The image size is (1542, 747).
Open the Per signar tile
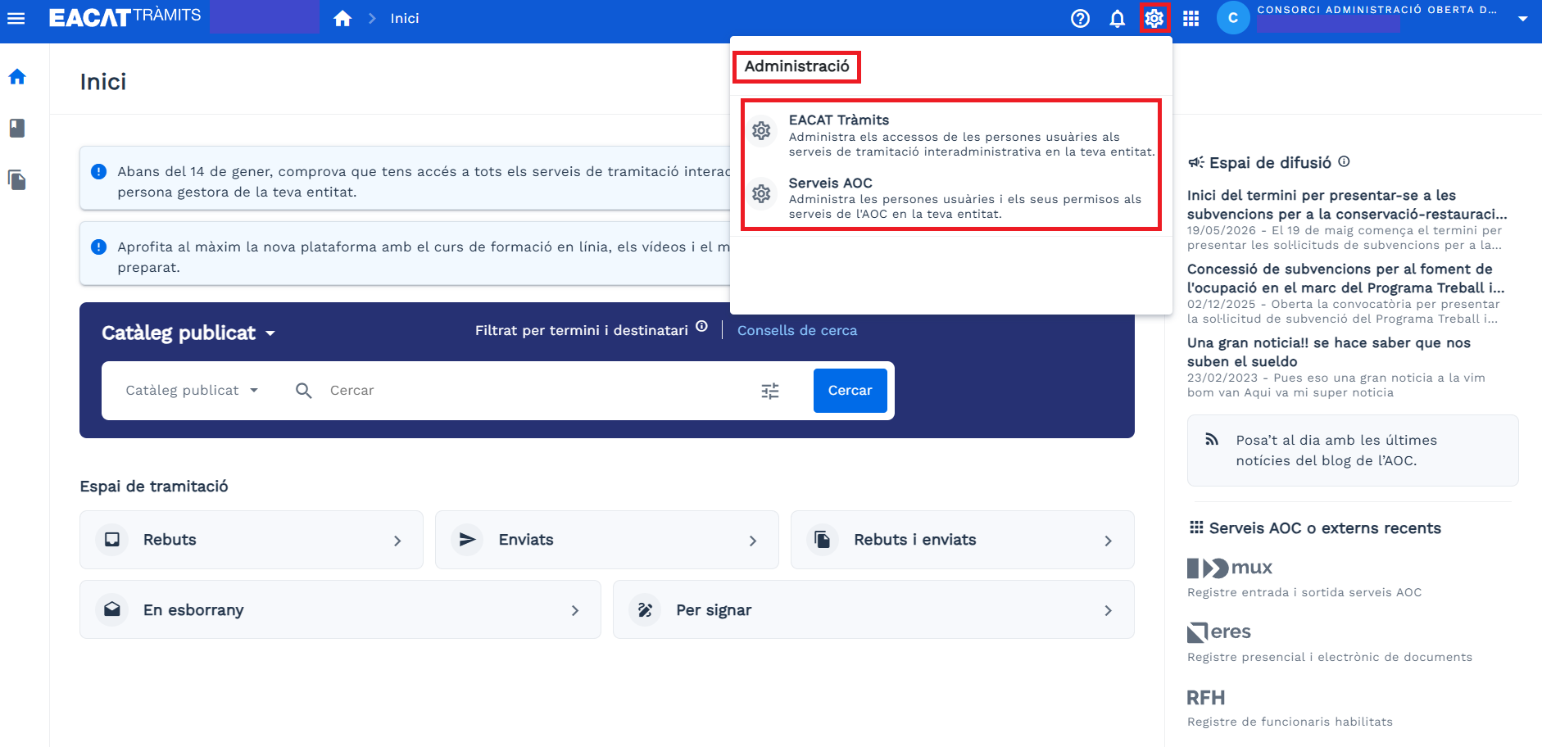point(873,610)
